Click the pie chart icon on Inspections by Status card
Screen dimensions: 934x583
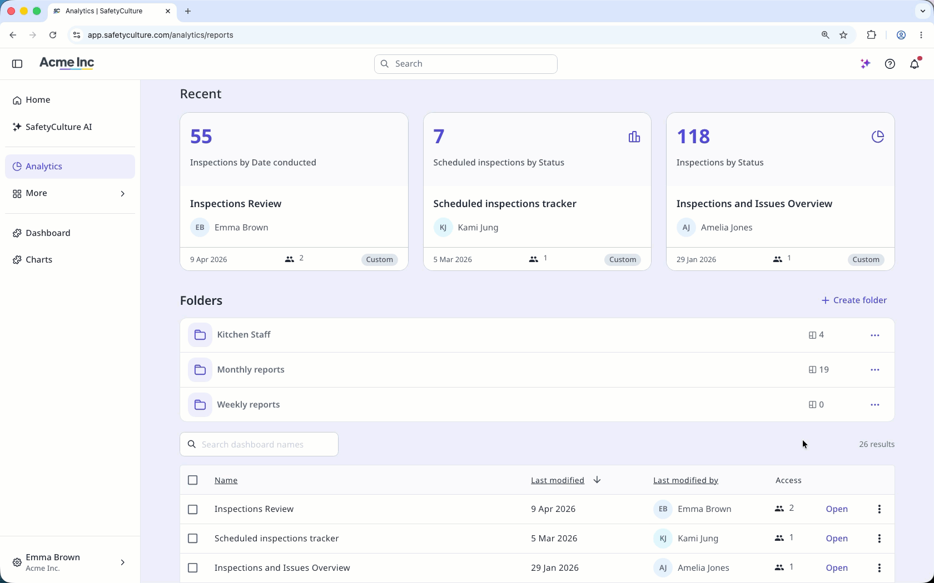[x=878, y=137]
